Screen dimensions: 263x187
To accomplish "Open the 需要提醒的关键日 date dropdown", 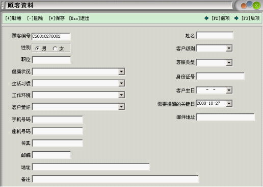I will tap(229, 103).
